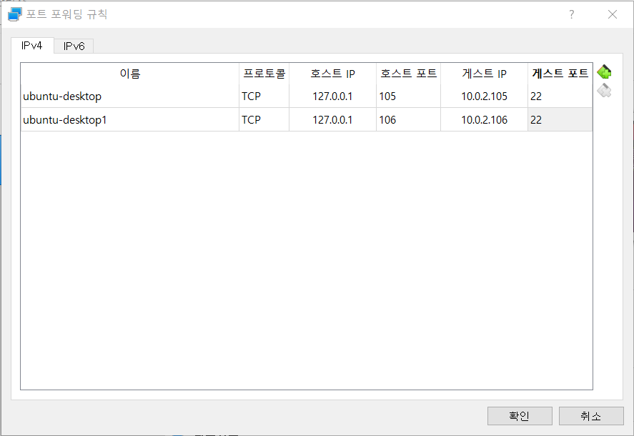Select host IP 127.0.0.1 in ubuntu-desktop row
Image resolution: width=634 pixels, height=436 pixels.
(332, 96)
